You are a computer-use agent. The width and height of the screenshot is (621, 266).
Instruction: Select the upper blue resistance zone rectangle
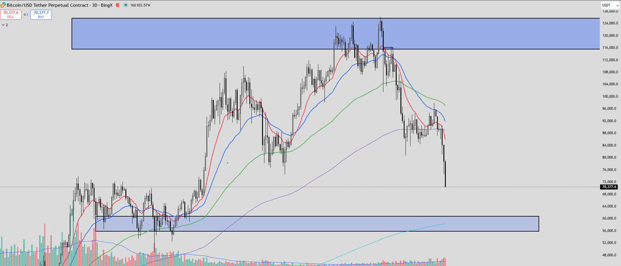point(336,34)
